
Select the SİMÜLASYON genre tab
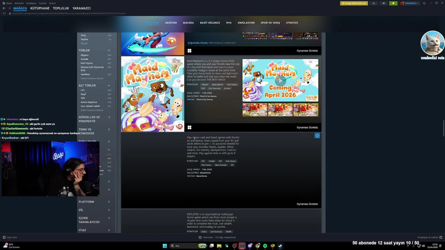pos(246,23)
